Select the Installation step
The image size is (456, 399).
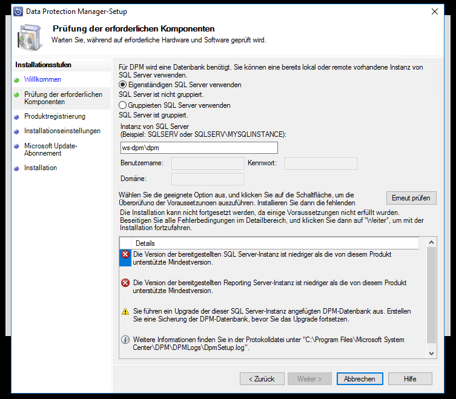click(x=41, y=168)
